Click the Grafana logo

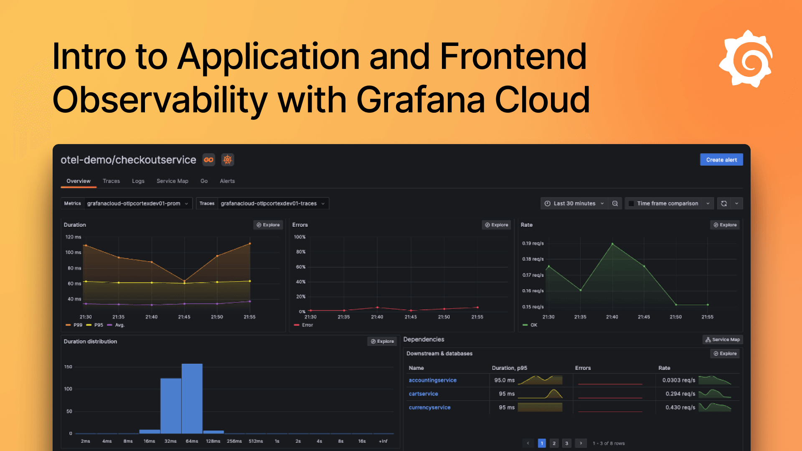click(x=746, y=59)
